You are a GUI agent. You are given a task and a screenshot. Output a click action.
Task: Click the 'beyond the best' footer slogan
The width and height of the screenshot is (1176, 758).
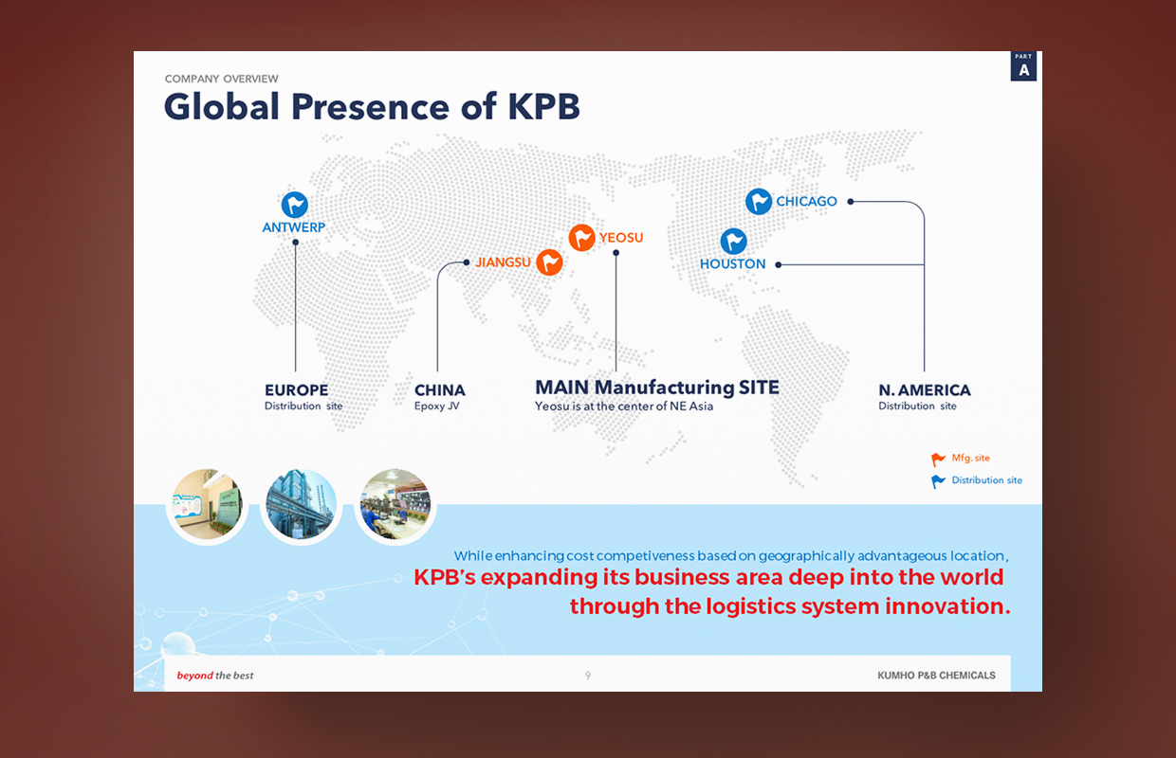215,676
